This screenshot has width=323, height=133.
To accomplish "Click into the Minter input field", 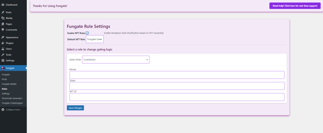I will pos(177,75).
